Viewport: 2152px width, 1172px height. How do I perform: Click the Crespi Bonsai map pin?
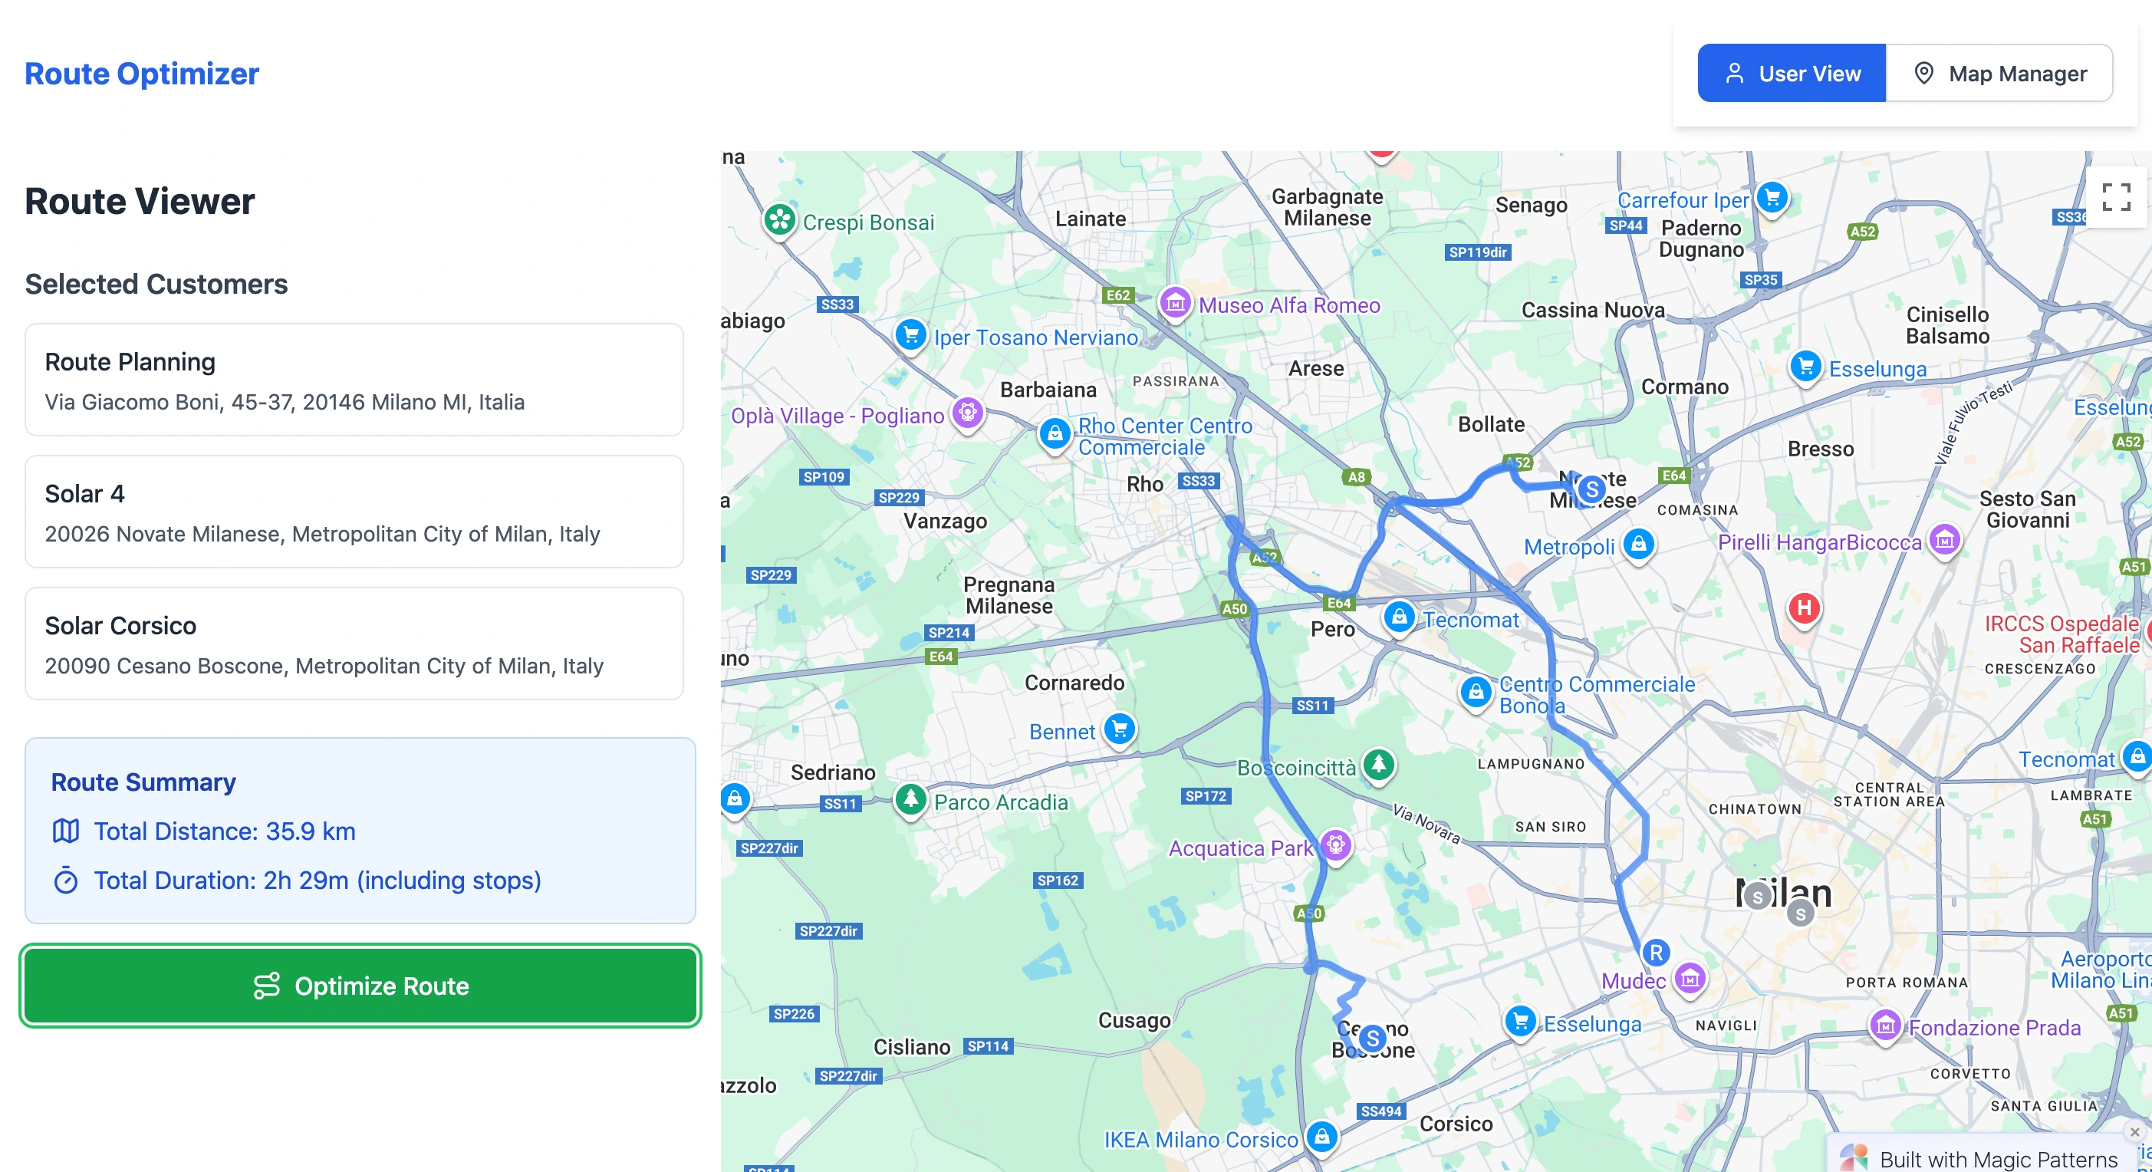(779, 221)
